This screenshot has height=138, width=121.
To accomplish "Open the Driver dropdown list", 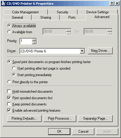I will (x=82, y=51).
